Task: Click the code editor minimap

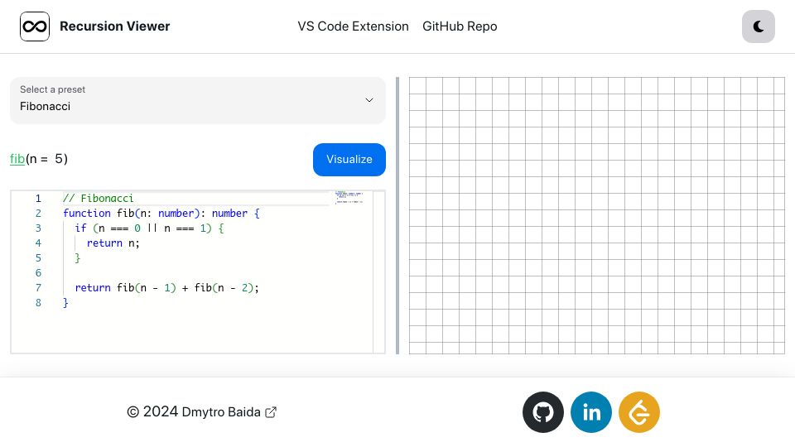Action: click(349, 198)
